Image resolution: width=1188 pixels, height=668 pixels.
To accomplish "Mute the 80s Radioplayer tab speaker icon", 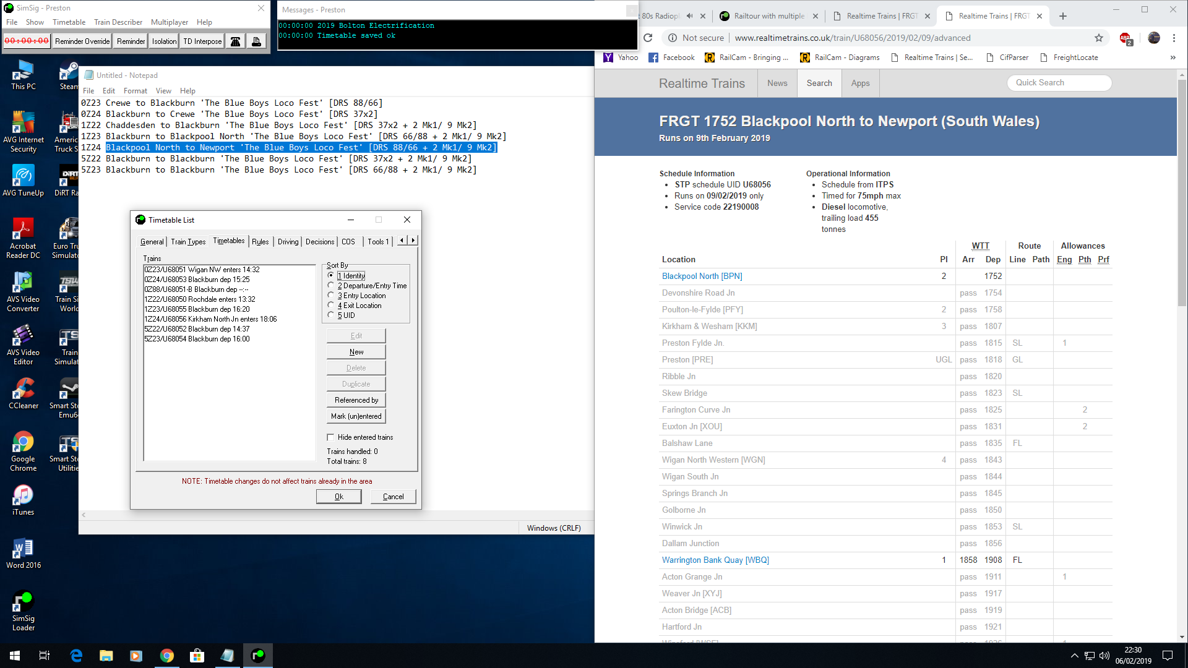I will pyautogui.click(x=689, y=16).
